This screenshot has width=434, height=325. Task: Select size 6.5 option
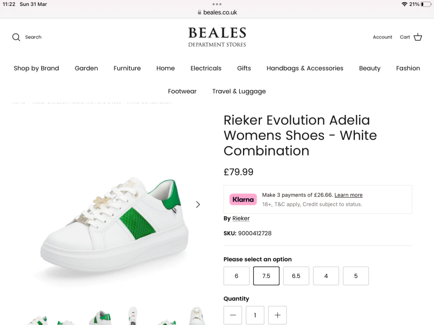click(296, 276)
